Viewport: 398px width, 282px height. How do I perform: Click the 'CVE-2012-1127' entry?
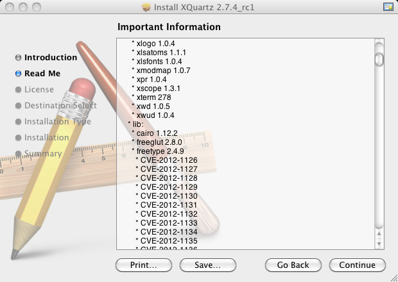pyautogui.click(x=166, y=169)
